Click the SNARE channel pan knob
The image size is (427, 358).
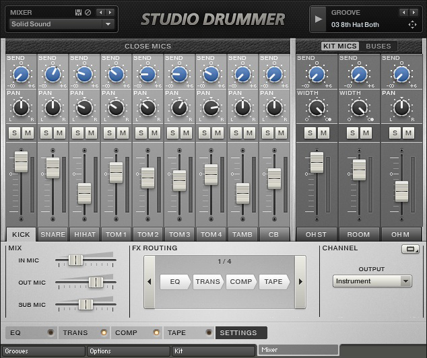coord(53,107)
